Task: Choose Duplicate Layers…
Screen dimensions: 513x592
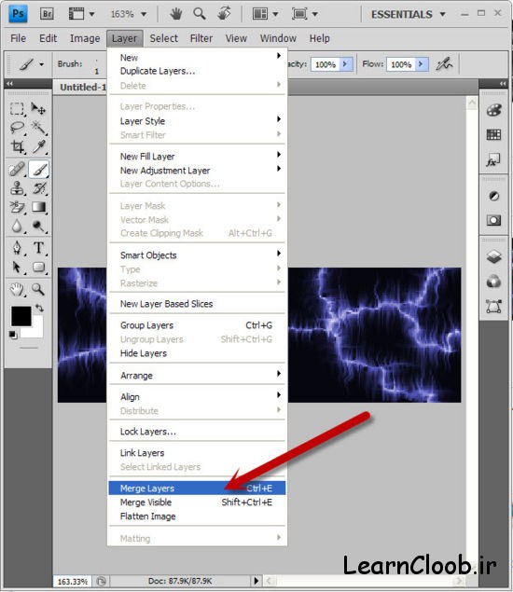Action: pyautogui.click(x=197, y=71)
